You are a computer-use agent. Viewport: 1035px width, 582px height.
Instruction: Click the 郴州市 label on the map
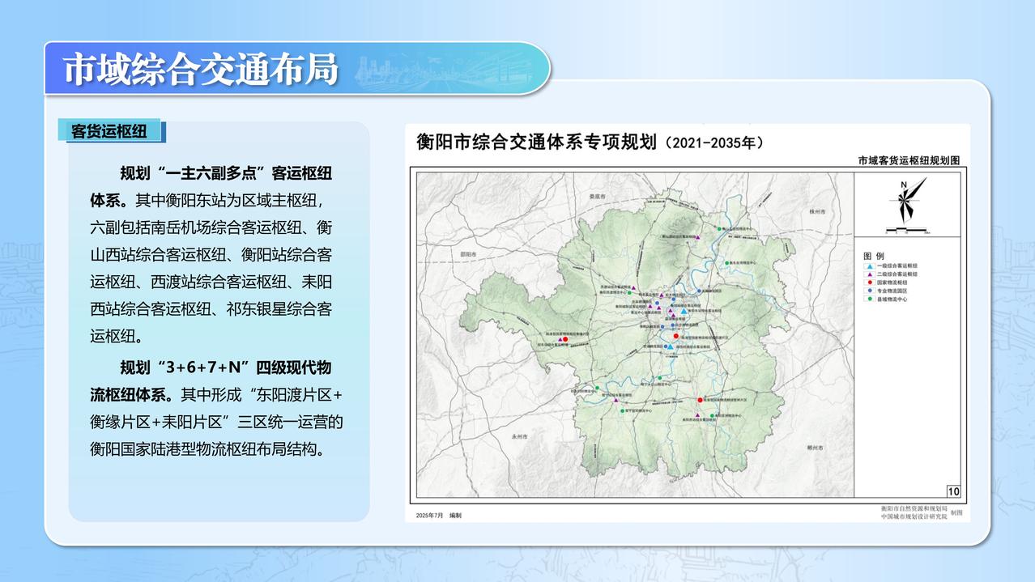click(816, 448)
